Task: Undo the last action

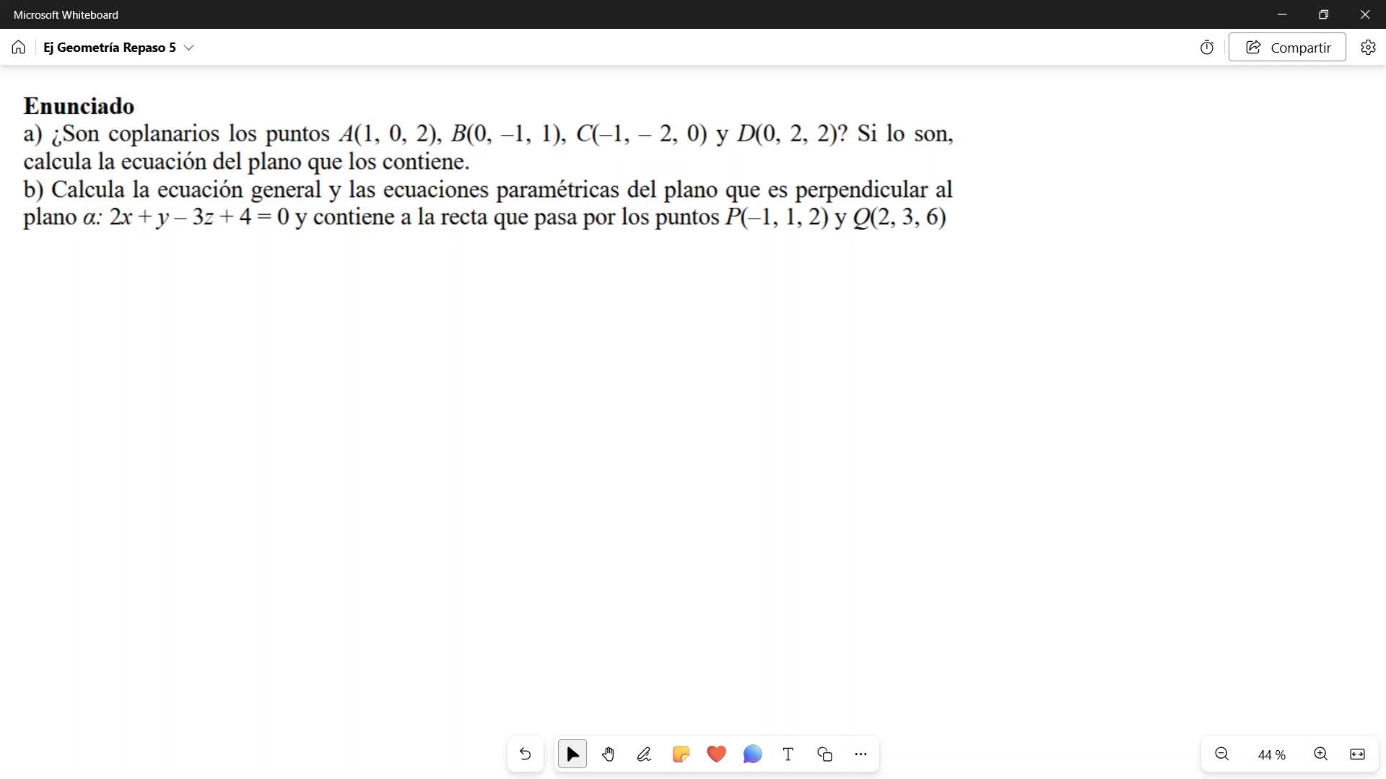Action: (526, 754)
